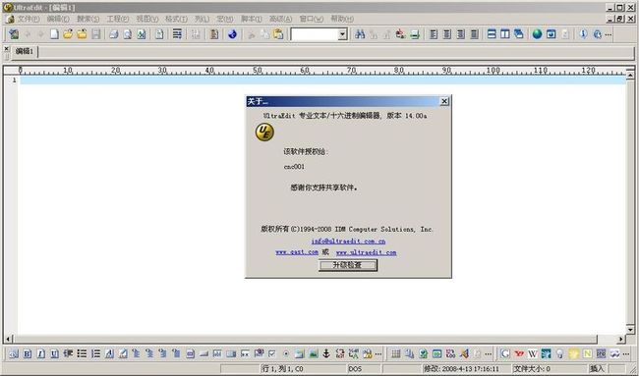Open the www.ultraedit.com link
639x376 pixels.
click(366, 252)
